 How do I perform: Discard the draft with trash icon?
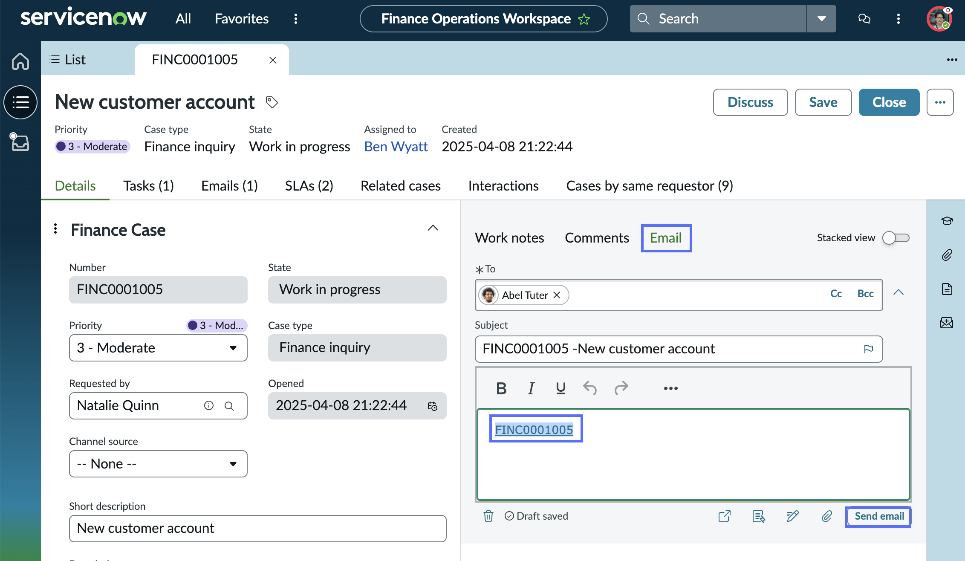tap(488, 516)
